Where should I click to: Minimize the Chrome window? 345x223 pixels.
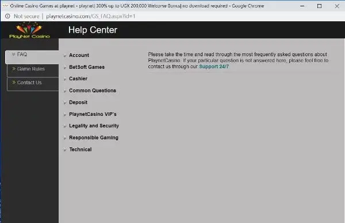coord(302,6)
